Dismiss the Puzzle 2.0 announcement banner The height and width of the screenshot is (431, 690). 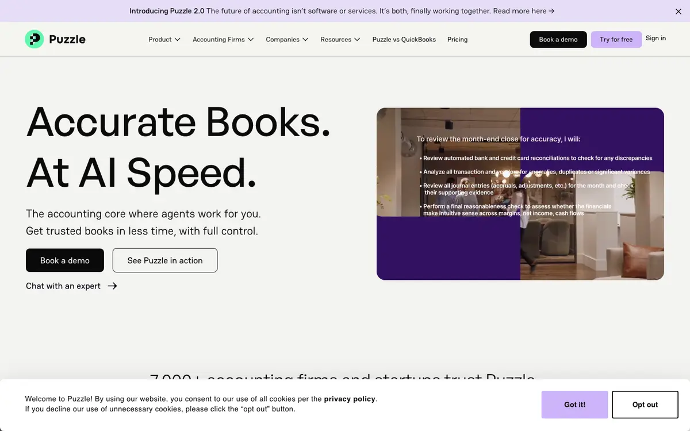tap(678, 11)
